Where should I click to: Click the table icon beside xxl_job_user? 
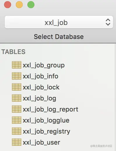point(17,142)
